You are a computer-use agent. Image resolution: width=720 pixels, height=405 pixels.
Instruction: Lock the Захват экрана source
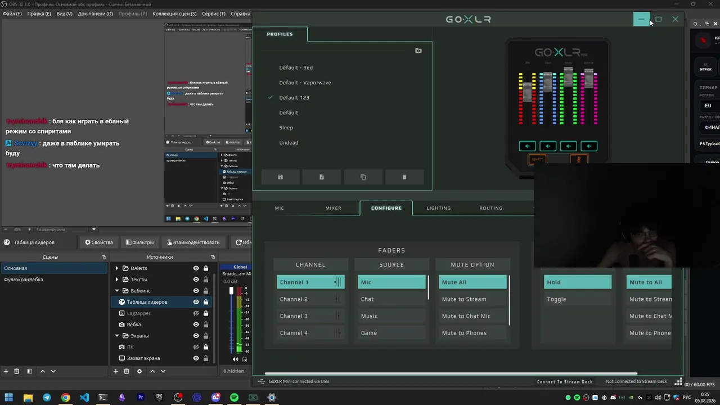(206, 358)
